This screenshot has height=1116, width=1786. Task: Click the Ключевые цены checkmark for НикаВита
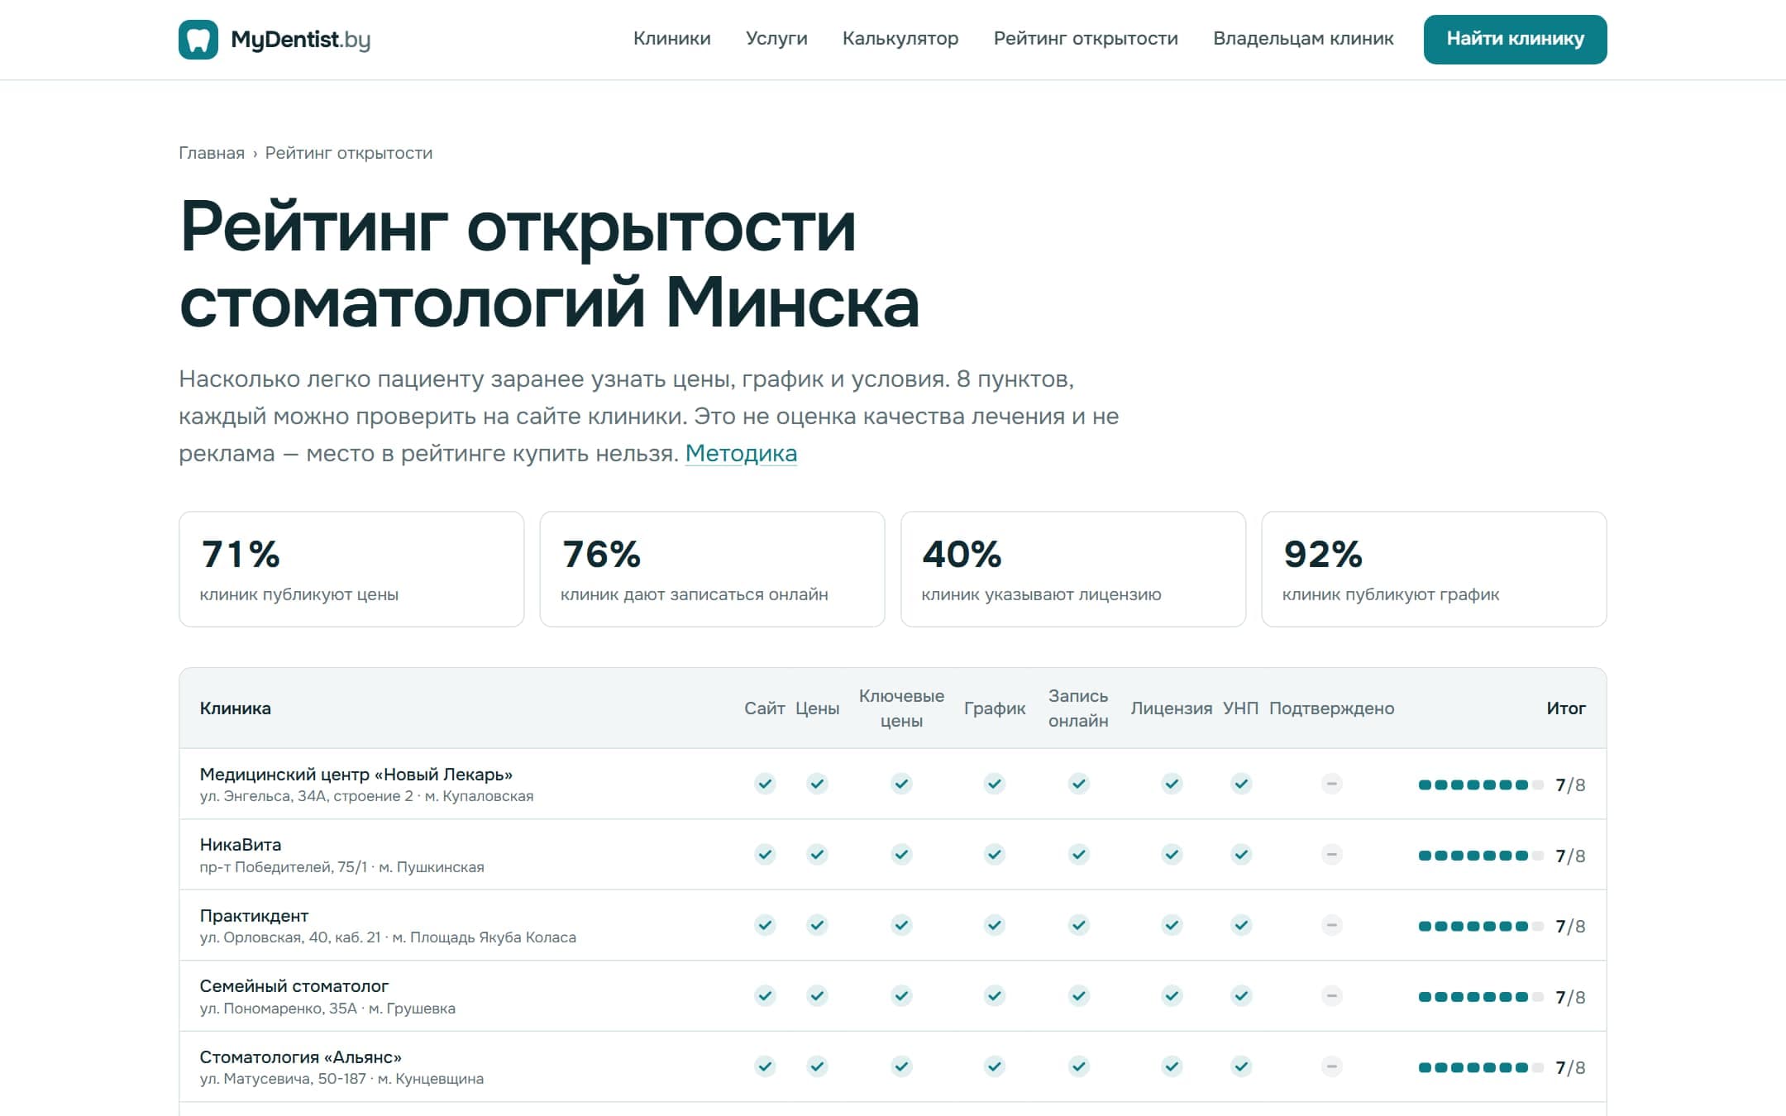click(x=901, y=854)
